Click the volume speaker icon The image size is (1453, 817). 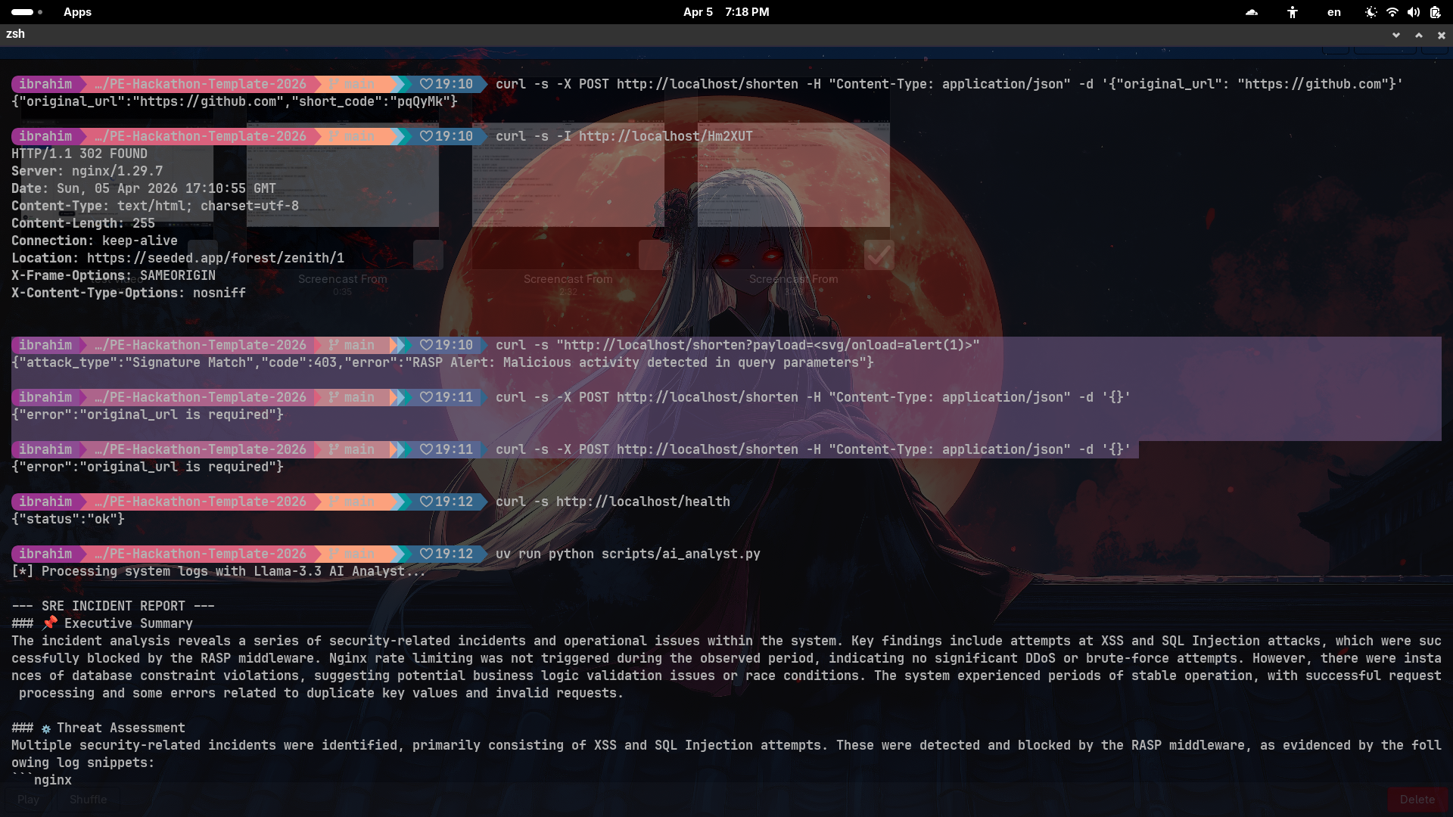(1414, 12)
